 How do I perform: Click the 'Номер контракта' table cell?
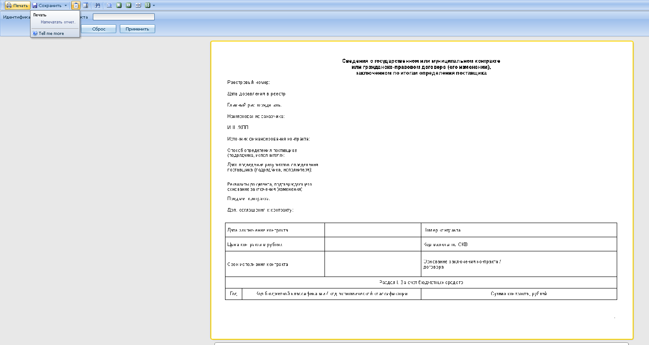(x=519, y=230)
